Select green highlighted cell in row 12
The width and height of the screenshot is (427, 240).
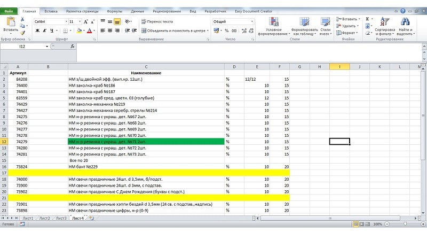coord(146,141)
